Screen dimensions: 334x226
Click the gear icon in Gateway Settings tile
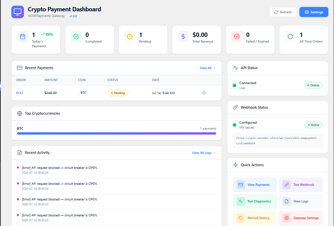286,218
